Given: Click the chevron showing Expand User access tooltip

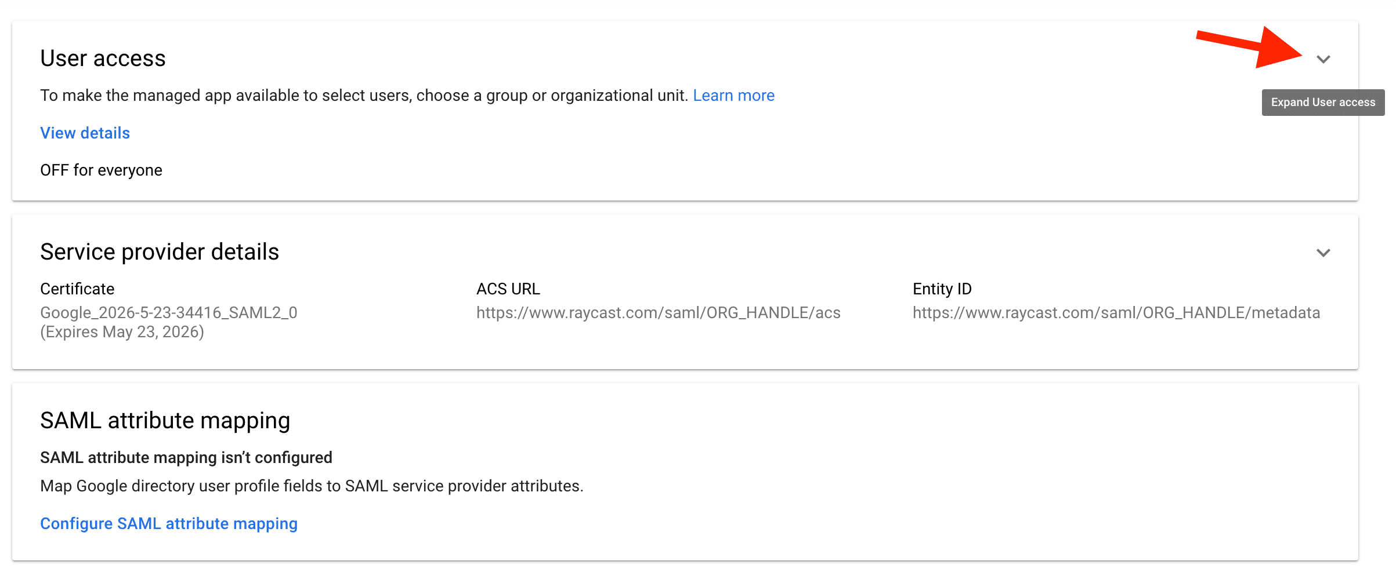Looking at the screenshot, I should click(x=1323, y=59).
